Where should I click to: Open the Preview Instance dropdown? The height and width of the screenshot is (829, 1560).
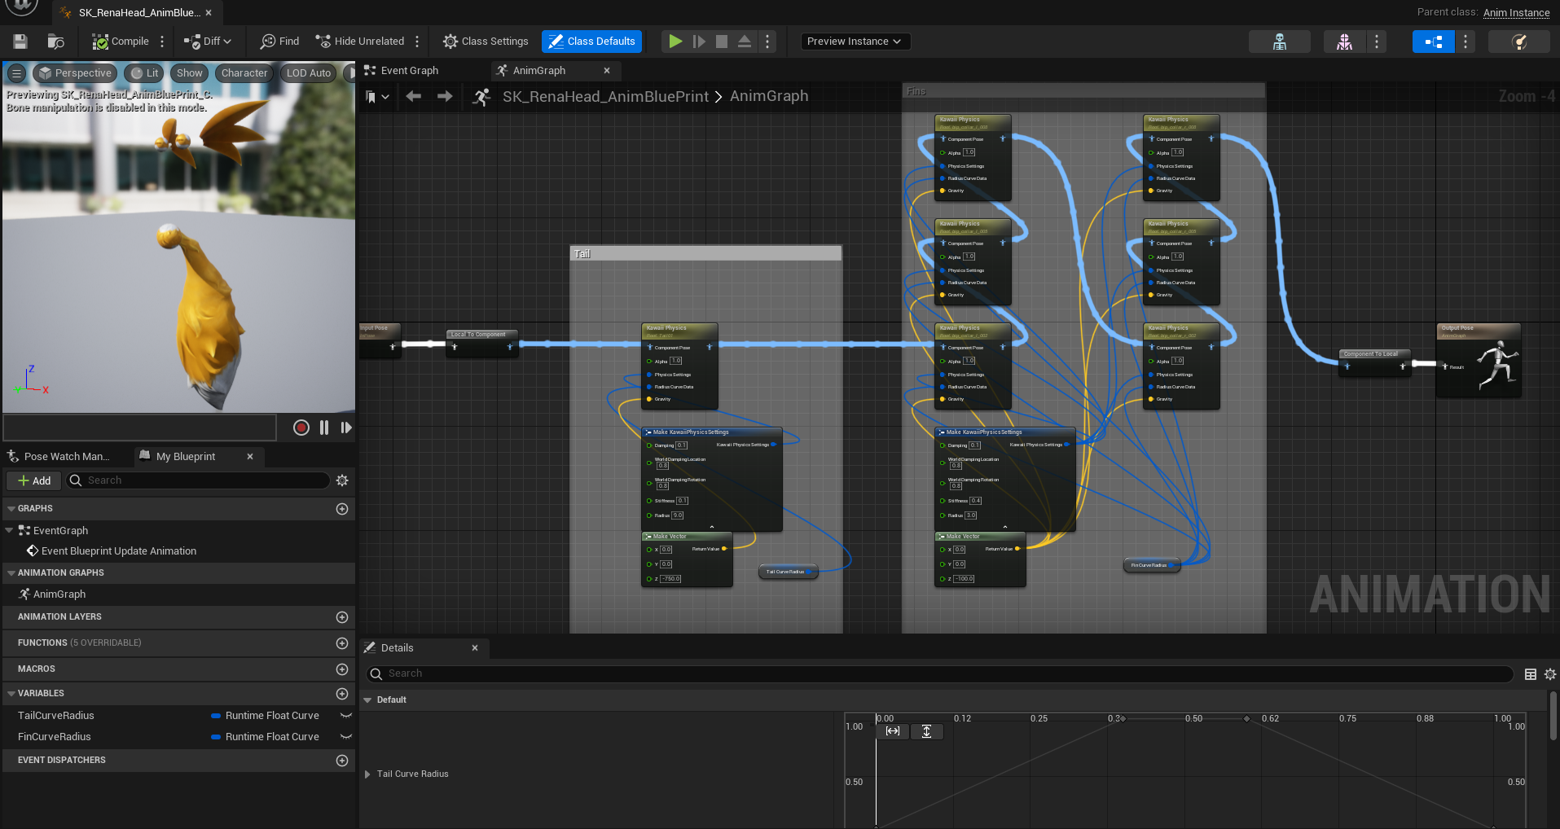point(855,42)
